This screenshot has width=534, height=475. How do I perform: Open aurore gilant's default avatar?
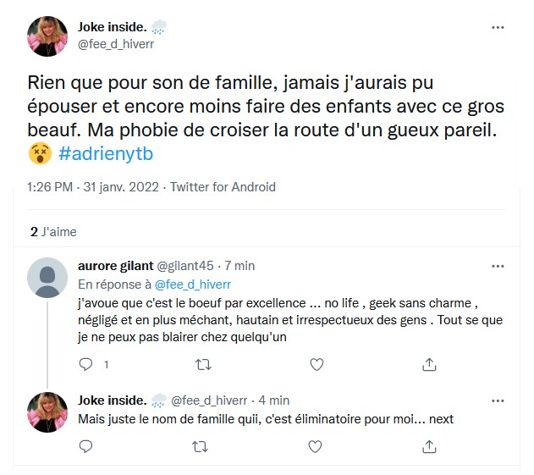click(x=47, y=278)
